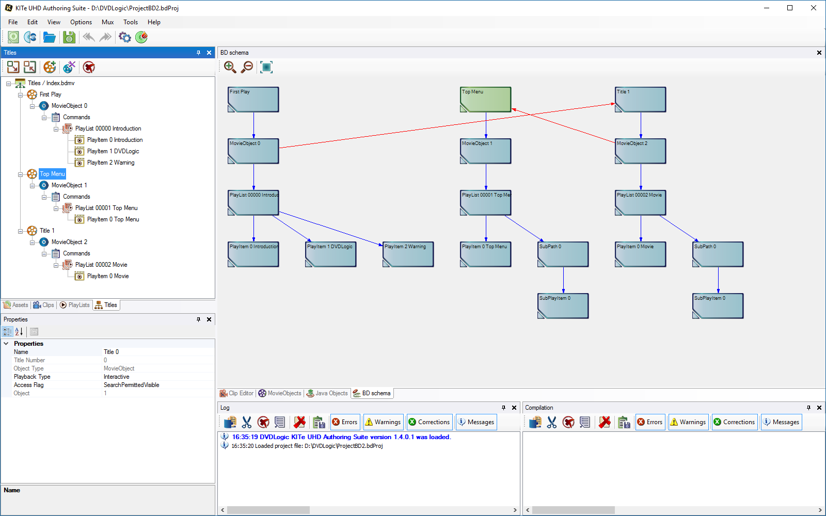
Task: Click the gears settings icon in toolbar
Action: pyautogui.click(x=124, y=37)
